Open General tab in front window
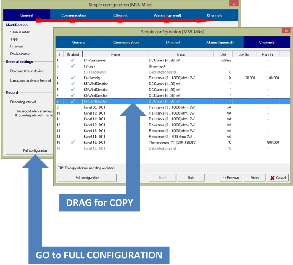The height and width of the screenshot is (265, 293). coord(79,43)
